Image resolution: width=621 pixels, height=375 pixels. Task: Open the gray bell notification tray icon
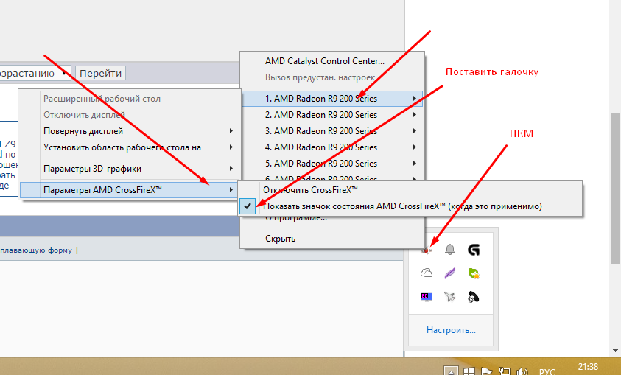450,250
